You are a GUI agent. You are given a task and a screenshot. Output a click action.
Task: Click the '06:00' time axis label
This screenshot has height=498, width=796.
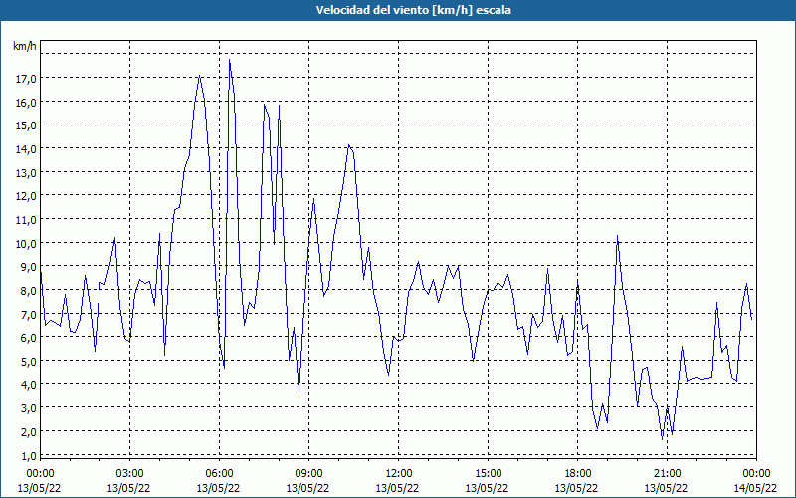(x=219, y=474)
